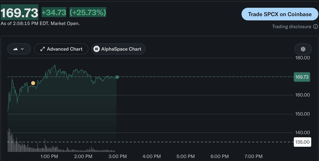Click the +34.73 price change value
Viewport: 319px width, 161px height.
pos(54,13)
